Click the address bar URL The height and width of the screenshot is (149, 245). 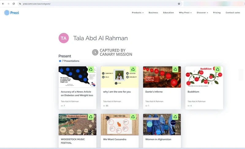37,4
